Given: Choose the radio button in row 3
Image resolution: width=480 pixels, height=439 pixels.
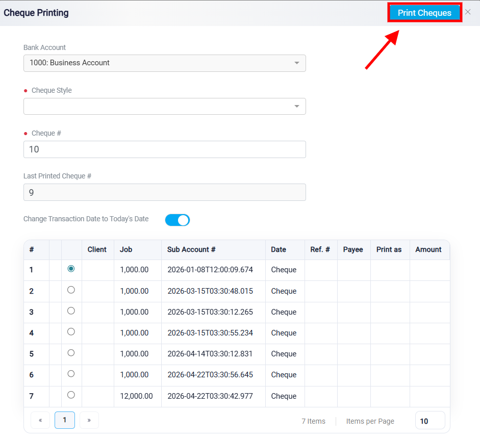Looking at the screenshot, I should pyautogui.click(x=71, y=311).
